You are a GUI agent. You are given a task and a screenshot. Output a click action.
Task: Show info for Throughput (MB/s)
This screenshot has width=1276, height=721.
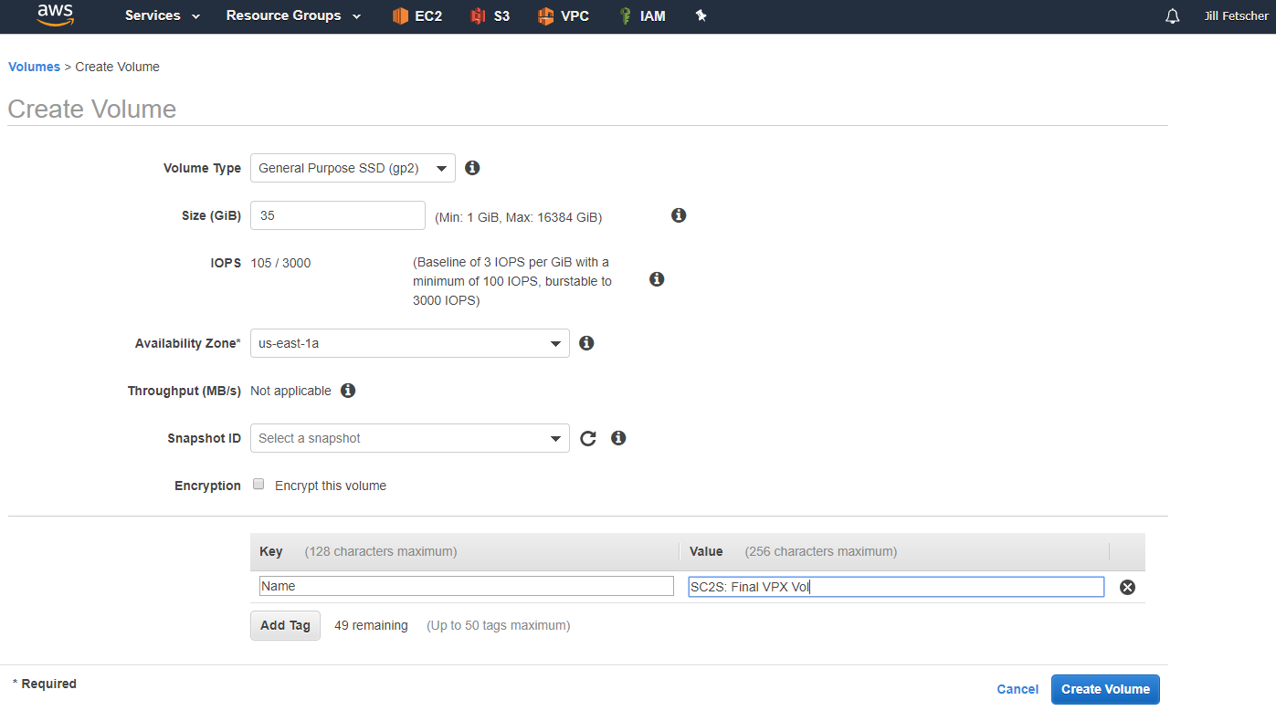(x=348, y=391)
